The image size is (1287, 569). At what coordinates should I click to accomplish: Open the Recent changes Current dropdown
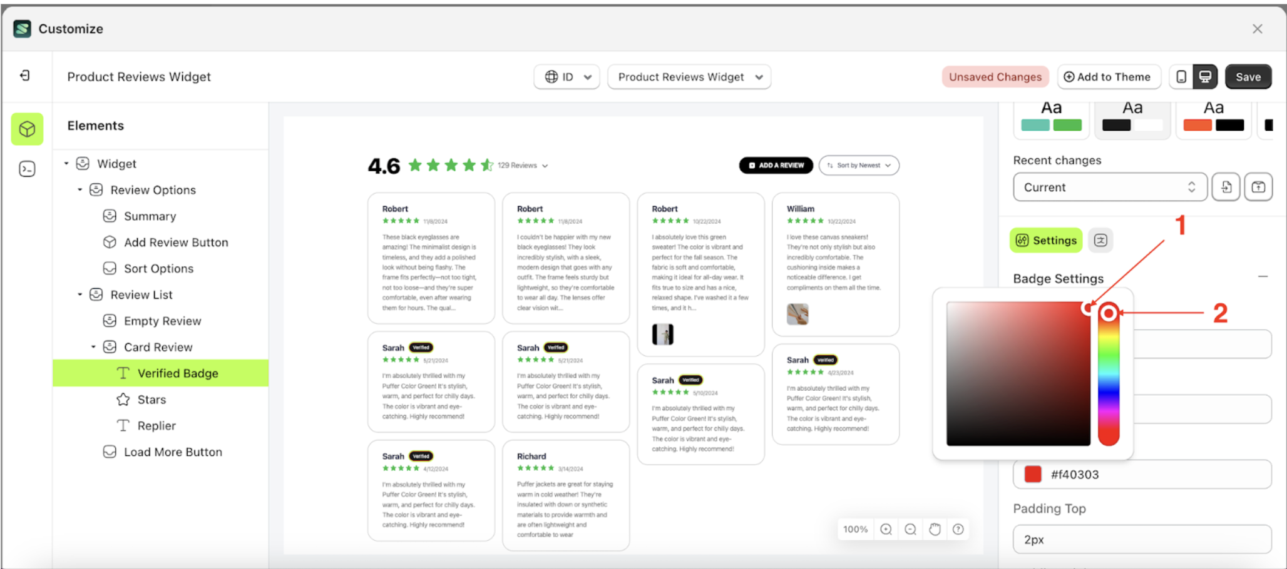pos(1109,186)
